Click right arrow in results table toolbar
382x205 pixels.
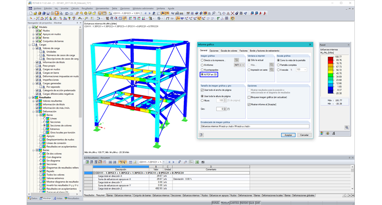point(173,162)
